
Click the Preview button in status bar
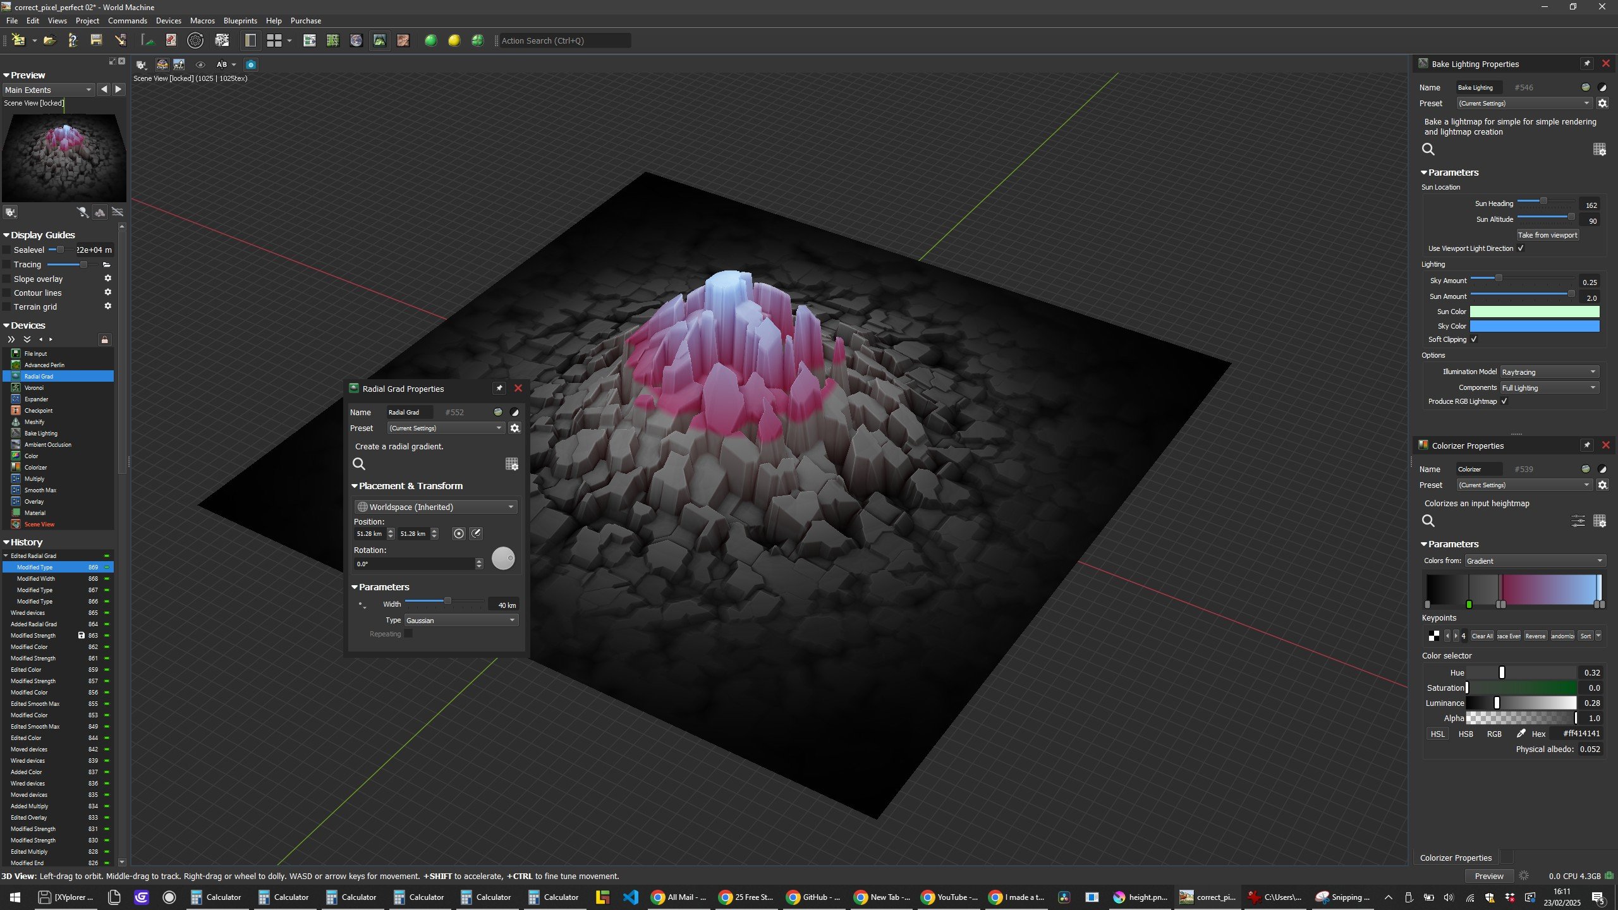coord(1488,876)
